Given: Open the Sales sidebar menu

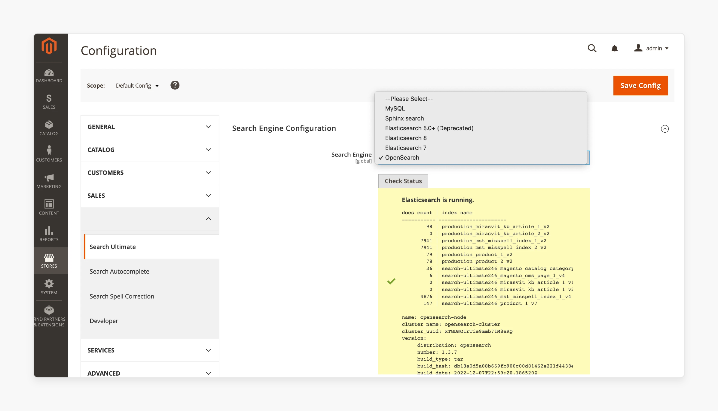Looking at the screenshot, I should tap(49, 102).
